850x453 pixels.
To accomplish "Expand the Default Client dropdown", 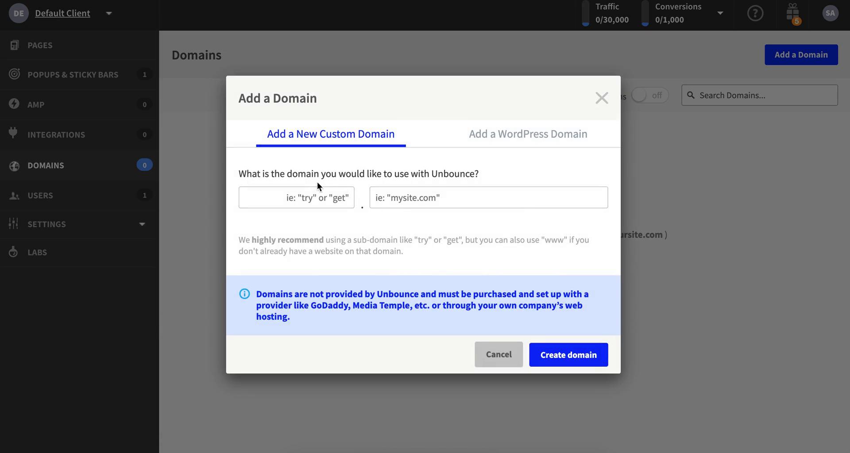I will coord(109,13).
